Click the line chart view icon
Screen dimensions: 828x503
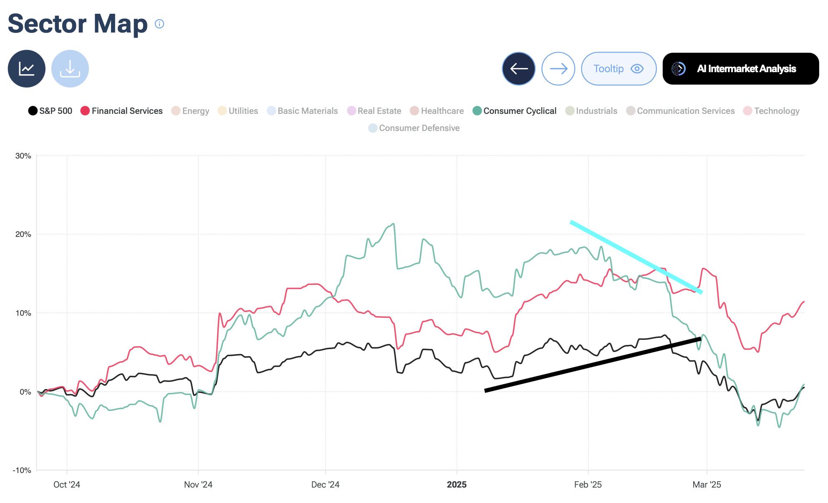26,69
